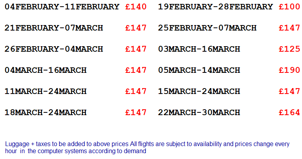Select the 03MARCH-16MARCH flight dates
Screen dimensions: 302x159
(199, 49)
